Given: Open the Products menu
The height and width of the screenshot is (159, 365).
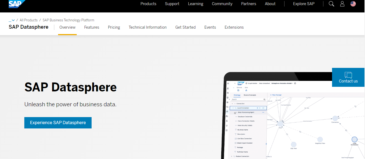Looking at the screenshot, I should [x=148, y=4].
